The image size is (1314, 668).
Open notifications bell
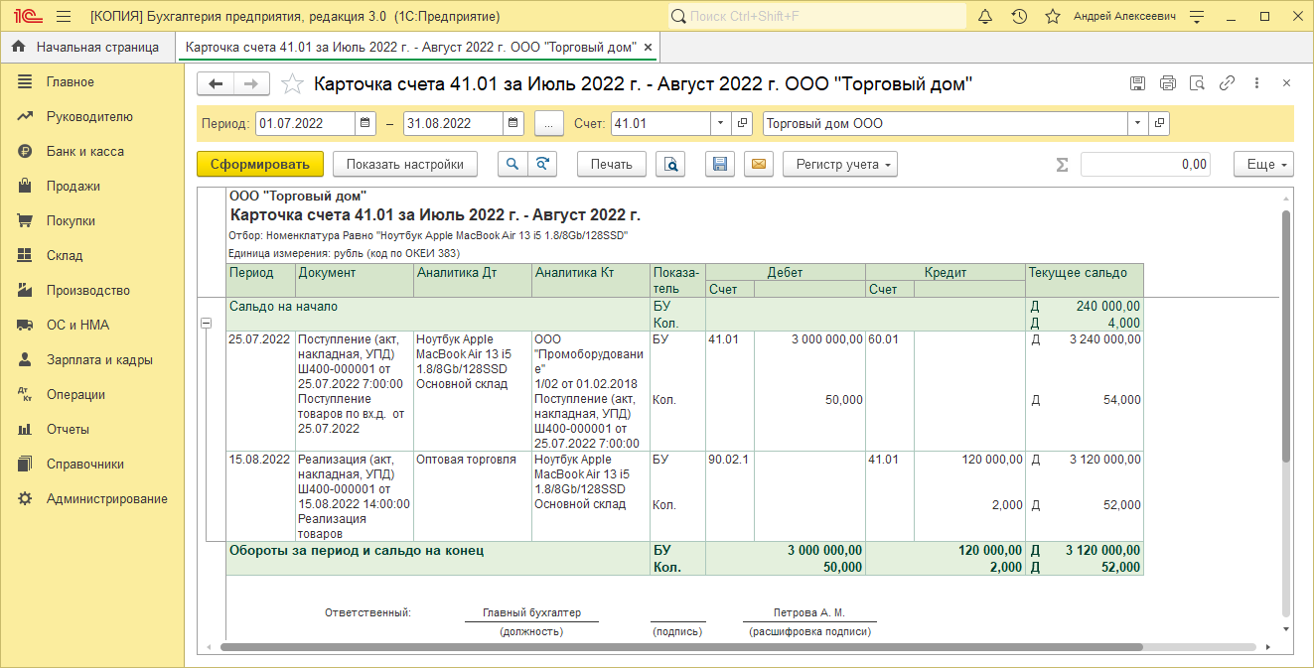pos(985,17)
